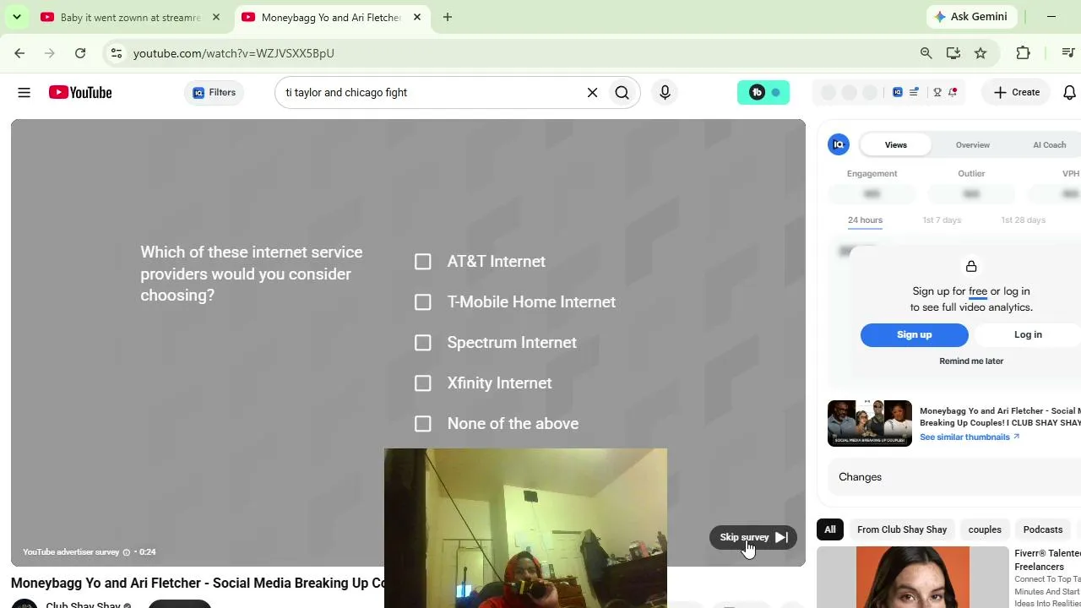Click the 'YouTube advertiser survey' label
This screenshot has width=1081, height=608.
pos(71,552)
